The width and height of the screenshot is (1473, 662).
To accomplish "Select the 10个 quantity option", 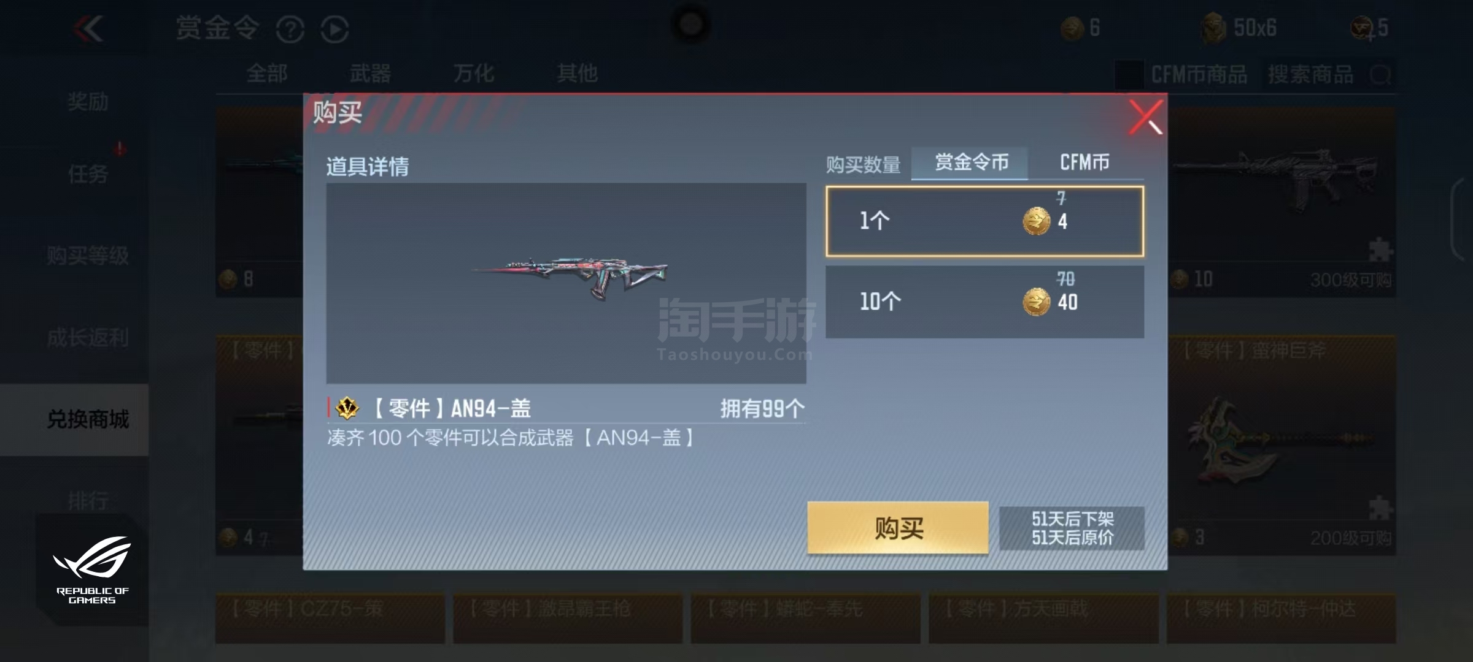I will (x=984, y=302).
